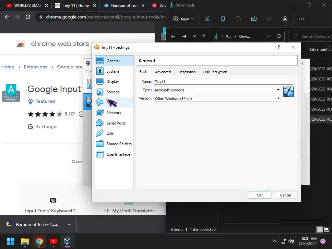Switch to the Disk Encryption tab

(215, 72)
